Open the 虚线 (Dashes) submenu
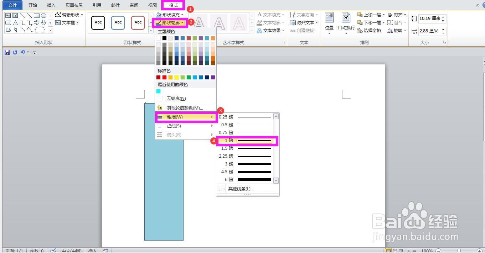Image resolution: width=485 pixels, height=253 pixels. 186,126
